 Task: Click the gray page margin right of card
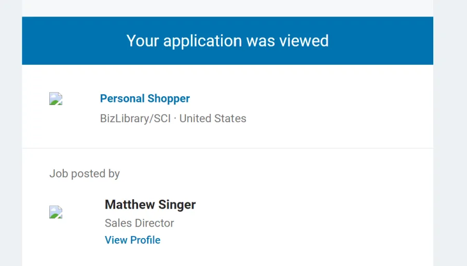tap(450, 133)
